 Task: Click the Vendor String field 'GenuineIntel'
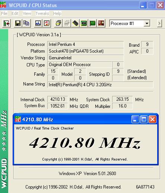pos(85,58)
